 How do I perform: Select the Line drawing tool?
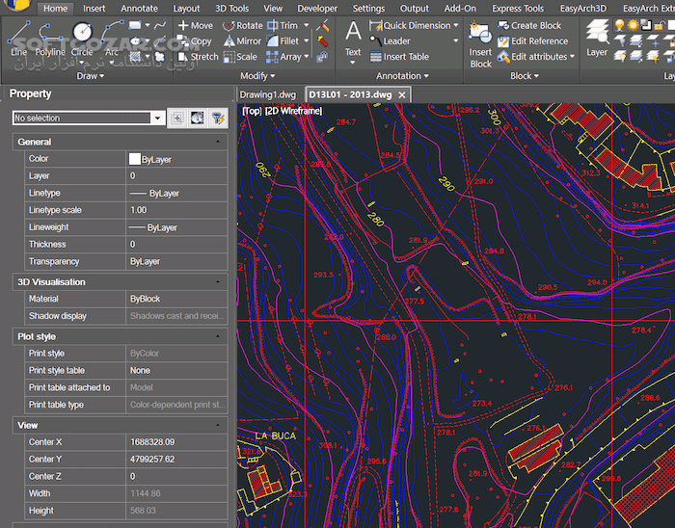click(18, 39)
